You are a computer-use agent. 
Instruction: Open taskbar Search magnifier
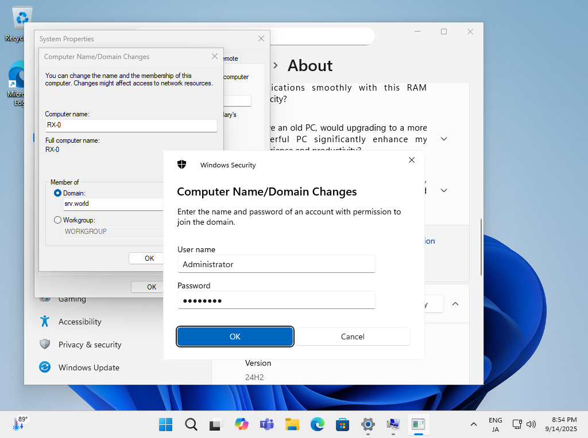click(x=191, y=425)
